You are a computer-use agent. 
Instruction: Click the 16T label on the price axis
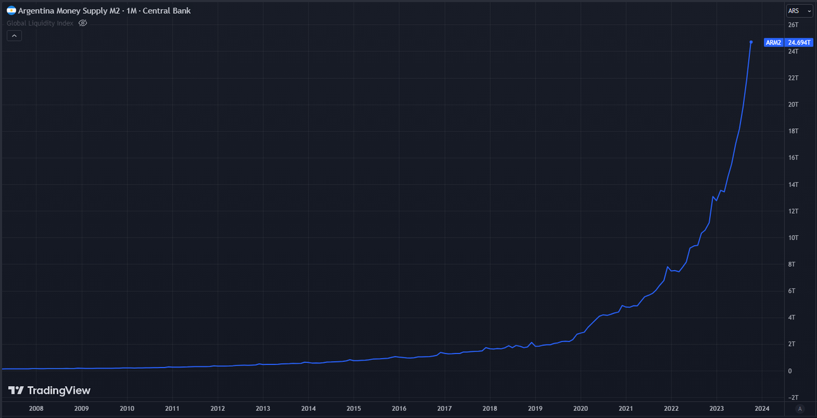tap(793, 158)
